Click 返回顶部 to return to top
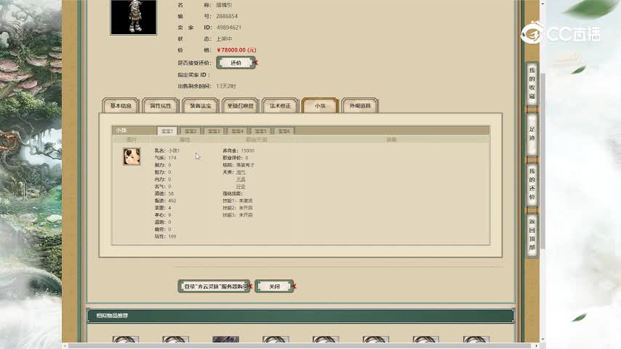Screen dimensions: 621x349 pyautogui.click(x=532, y=234)
